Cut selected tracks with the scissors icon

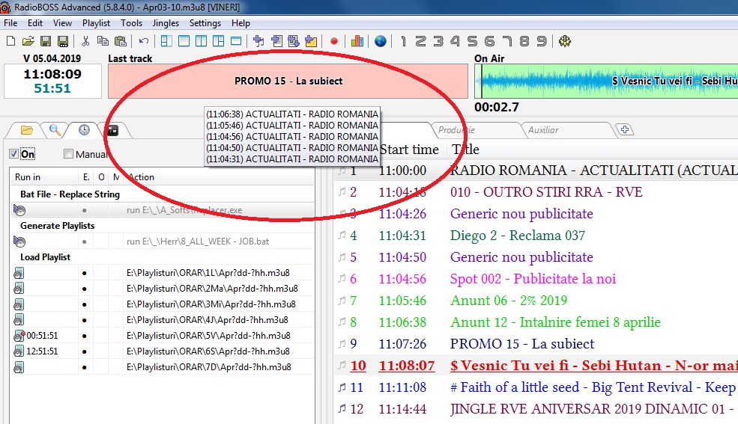pyautogui.click(x=85, y=41)
